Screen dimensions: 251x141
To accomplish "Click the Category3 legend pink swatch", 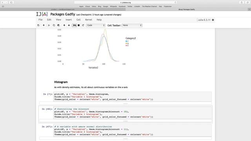I will 126,45.
